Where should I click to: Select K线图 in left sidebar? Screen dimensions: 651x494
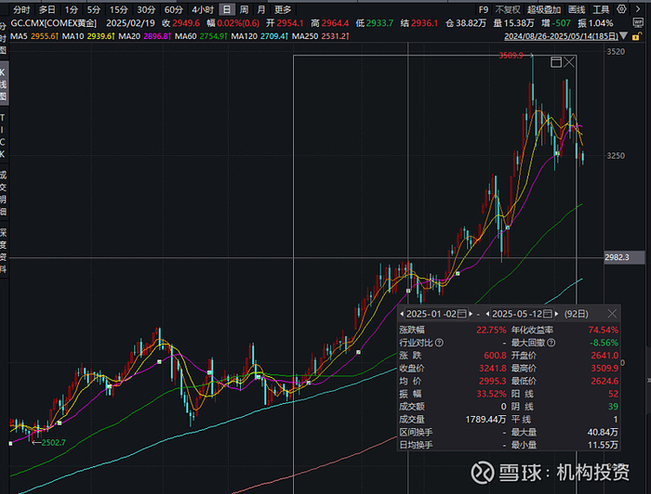[x=4, y=84]
